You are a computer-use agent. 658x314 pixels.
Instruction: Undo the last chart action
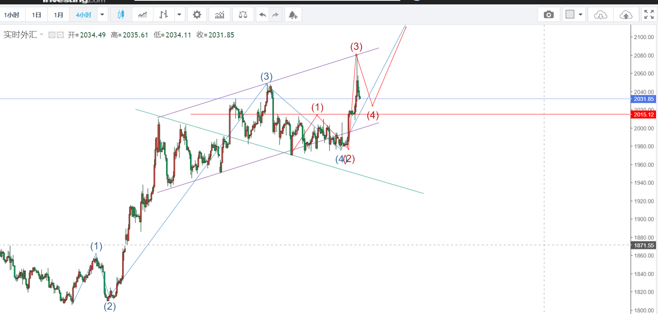tap(262, 15)
